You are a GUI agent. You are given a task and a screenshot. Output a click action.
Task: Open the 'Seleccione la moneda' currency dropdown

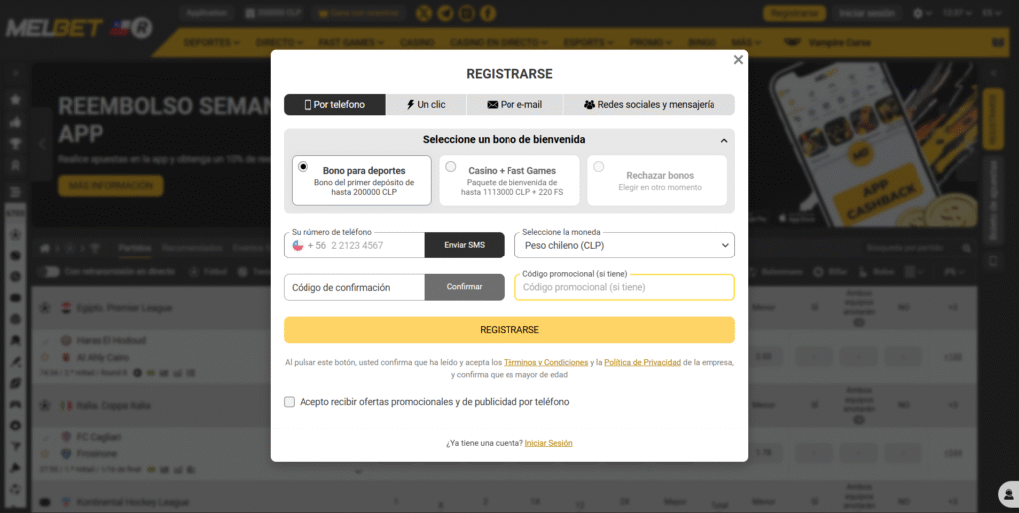coord(625,246)
